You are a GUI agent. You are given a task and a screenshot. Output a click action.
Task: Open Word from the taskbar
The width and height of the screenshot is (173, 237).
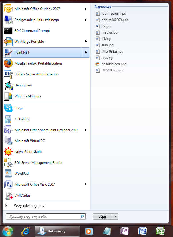142,231
